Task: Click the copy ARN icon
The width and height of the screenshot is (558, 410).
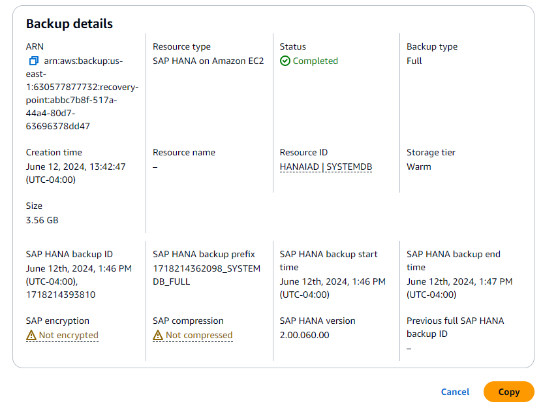Action: pyautogui.click(x=34, y=61)
